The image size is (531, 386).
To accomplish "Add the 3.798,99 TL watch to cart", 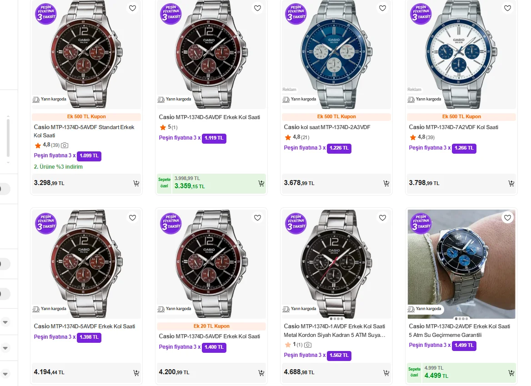I will pyautogui.click(x=511, y=183).
